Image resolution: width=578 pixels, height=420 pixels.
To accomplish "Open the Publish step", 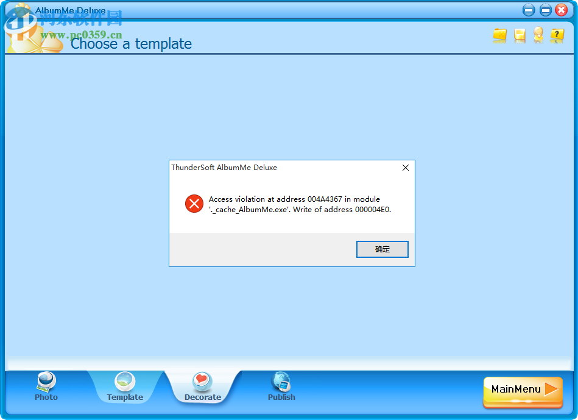I will point(281,386).
